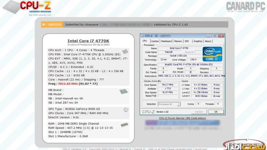This screenshot has width=267, height=150.
Task: Click the text 'Validated by CPU-Z 1.62'
Action: click(170, 24)
